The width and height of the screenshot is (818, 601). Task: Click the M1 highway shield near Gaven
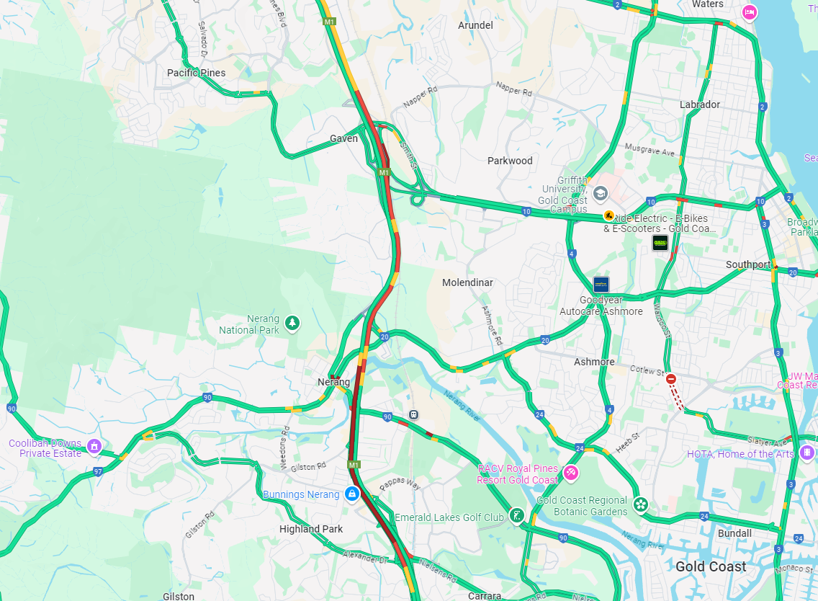click(x=384, y=172)
